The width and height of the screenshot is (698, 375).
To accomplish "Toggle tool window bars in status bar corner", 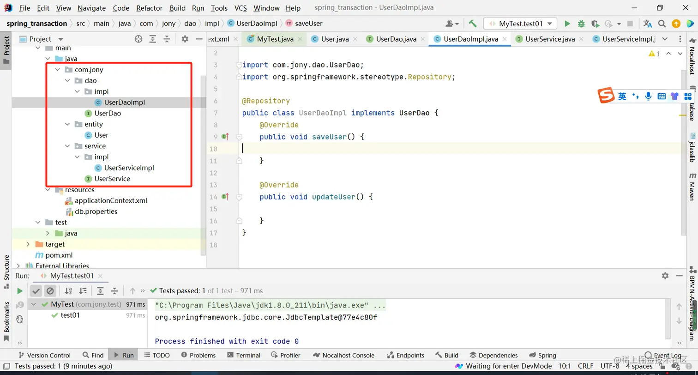I will coord(6,366).
